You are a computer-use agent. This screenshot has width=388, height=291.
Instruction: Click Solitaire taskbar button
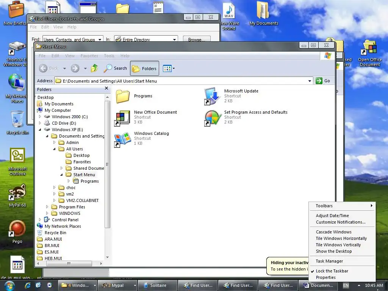pyautogui.click(x=157, y=285)
